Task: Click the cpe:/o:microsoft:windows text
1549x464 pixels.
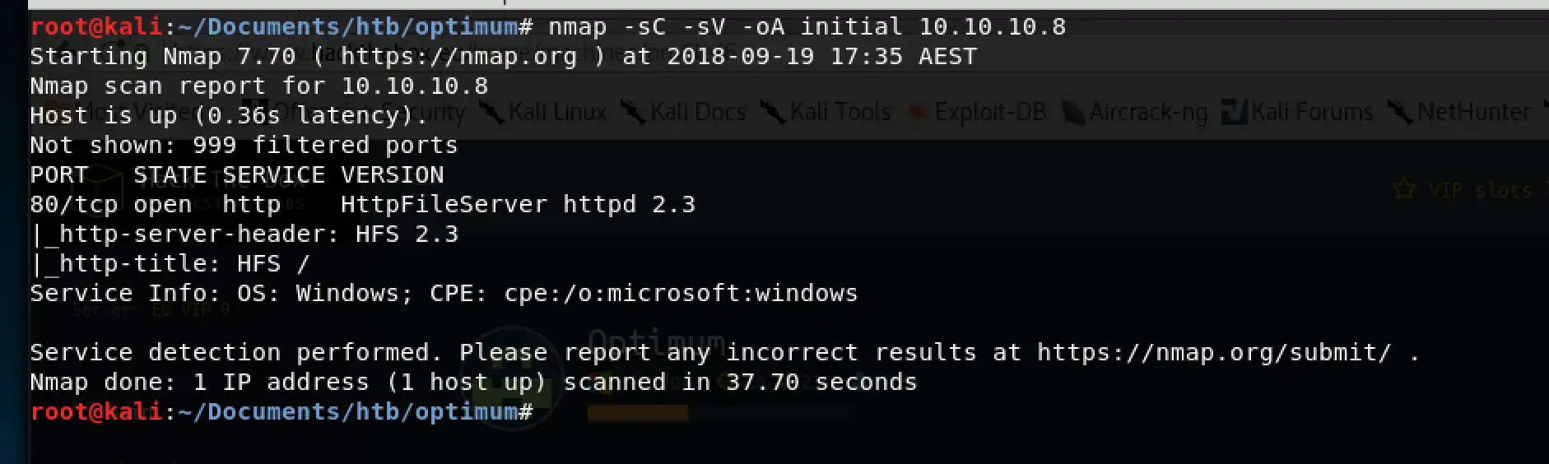Action: [x=681, y=294]
